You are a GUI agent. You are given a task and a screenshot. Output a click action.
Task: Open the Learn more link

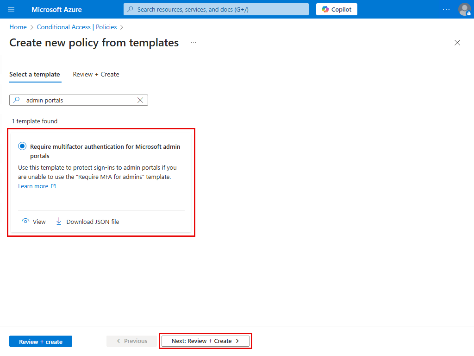tap(33, 186)
